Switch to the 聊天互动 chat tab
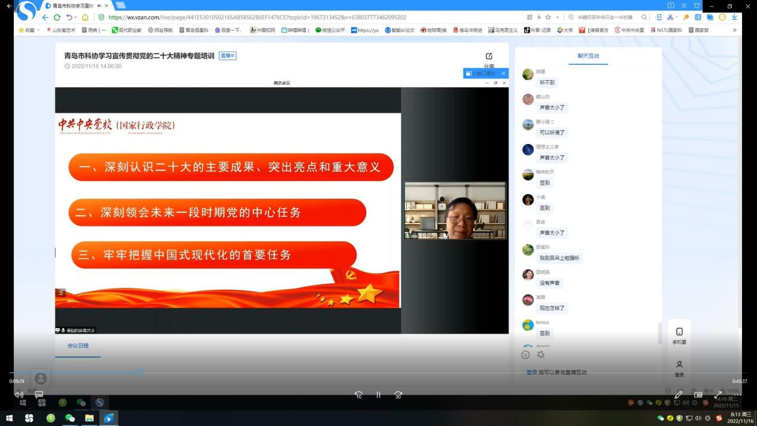Image resolution: width=757 pixels, height=426 pixels. [x=588, y=56]
